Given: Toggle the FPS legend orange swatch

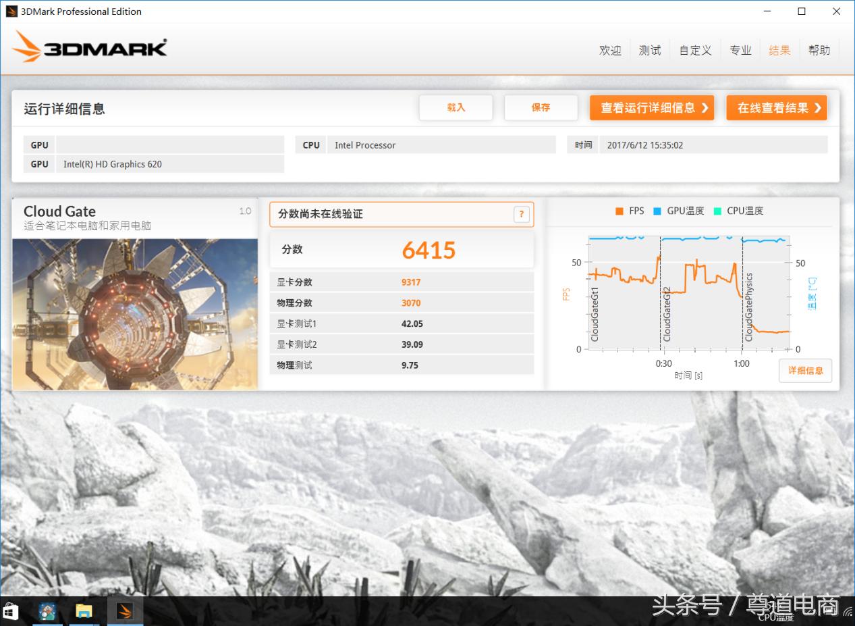Looking at the screenshot, I should [x=619, y=211].
